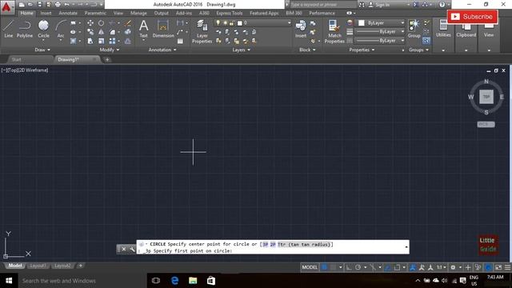Toggle layer on/off lightbulb icon
Viewport: 512px width, 288px height.
pos(218,23)
